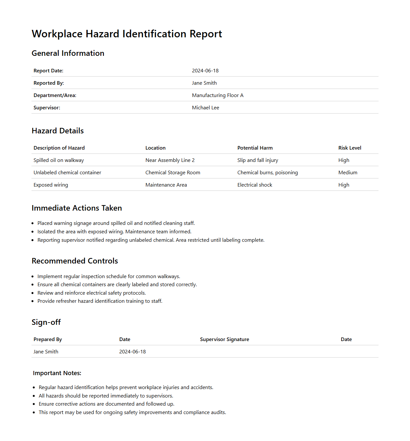The width and height of the screenshot is (410, 441).
Task: Select the Report Date value 2024-06-18
Action: [x=205, y=71]
